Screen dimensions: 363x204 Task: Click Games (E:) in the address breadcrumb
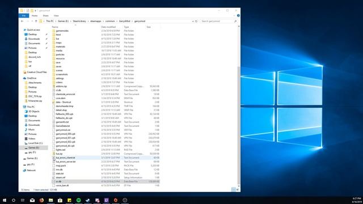(x=63, y=21)
